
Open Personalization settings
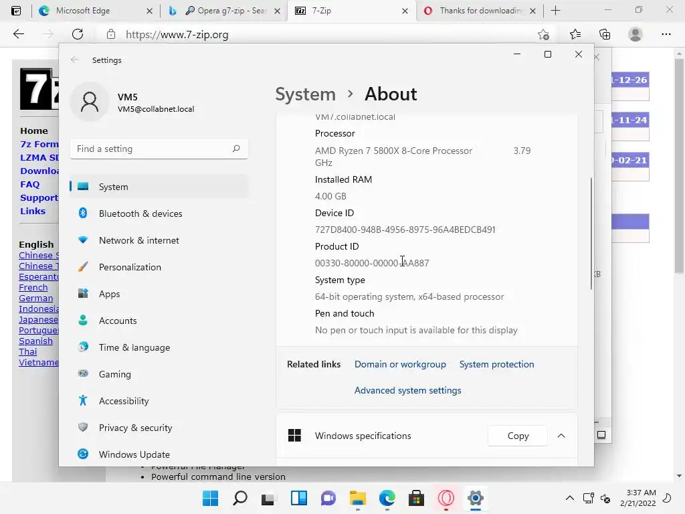point(159,267)
